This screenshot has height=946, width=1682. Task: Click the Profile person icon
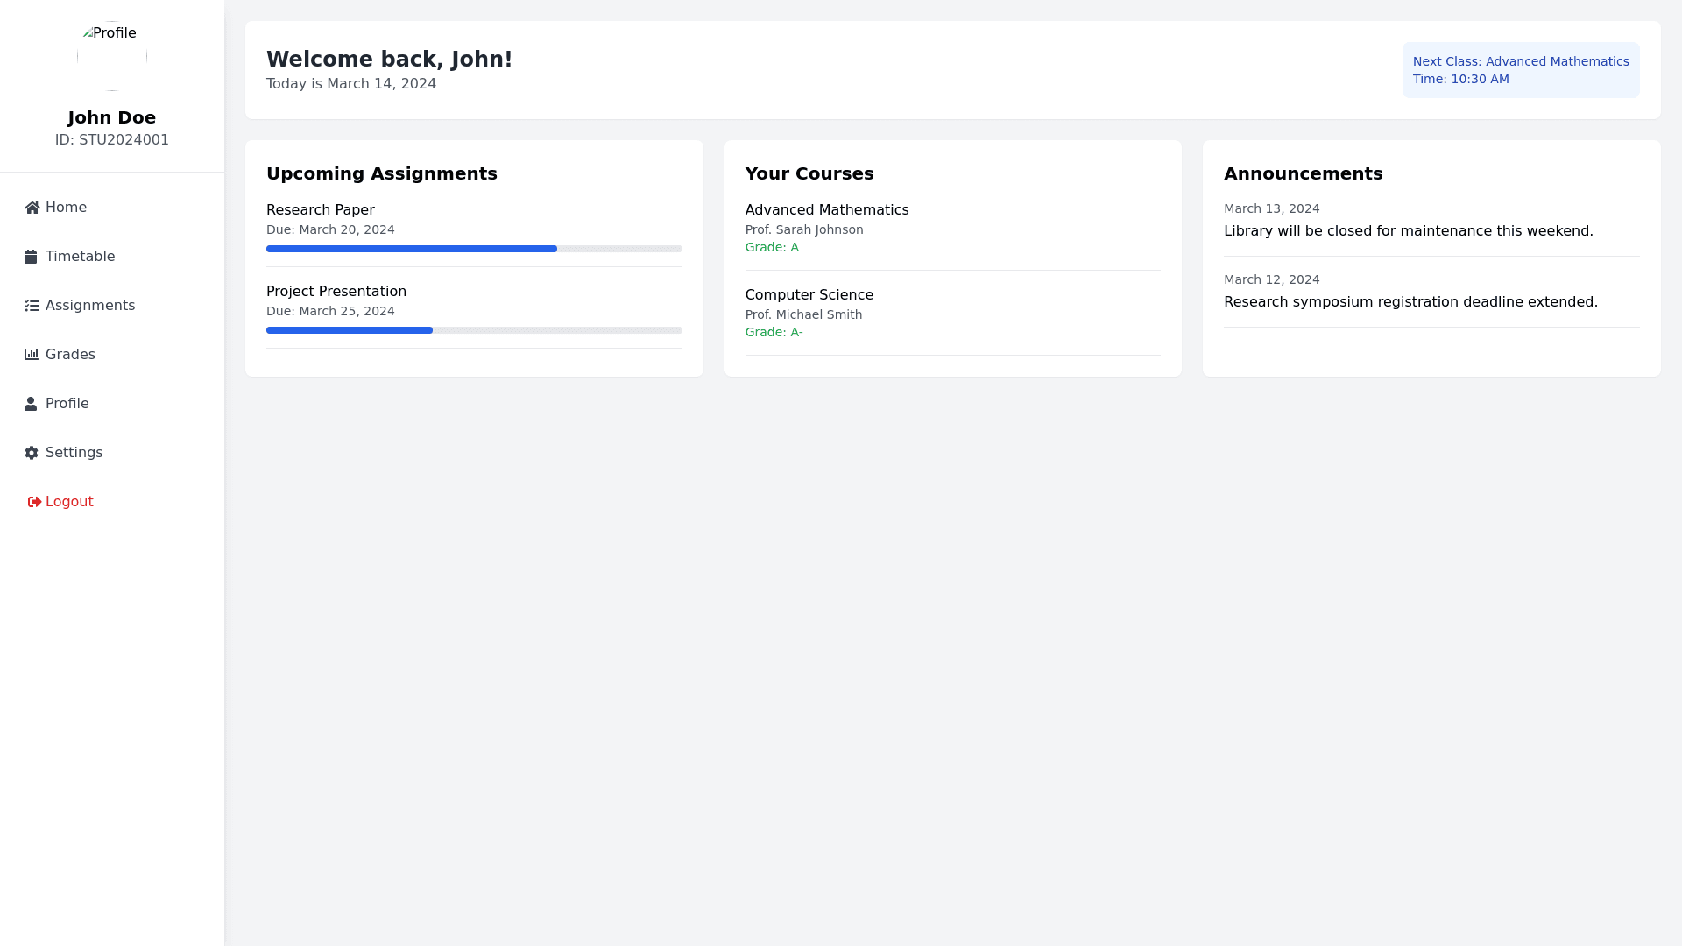coord(31,404)
